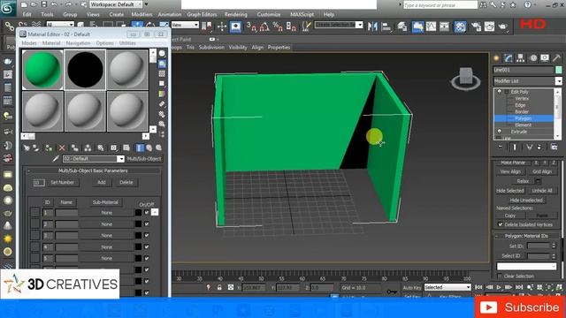Click the Align tool in main toolbar
This screenshot has width=566, height=318.
(x=386, y=26)
